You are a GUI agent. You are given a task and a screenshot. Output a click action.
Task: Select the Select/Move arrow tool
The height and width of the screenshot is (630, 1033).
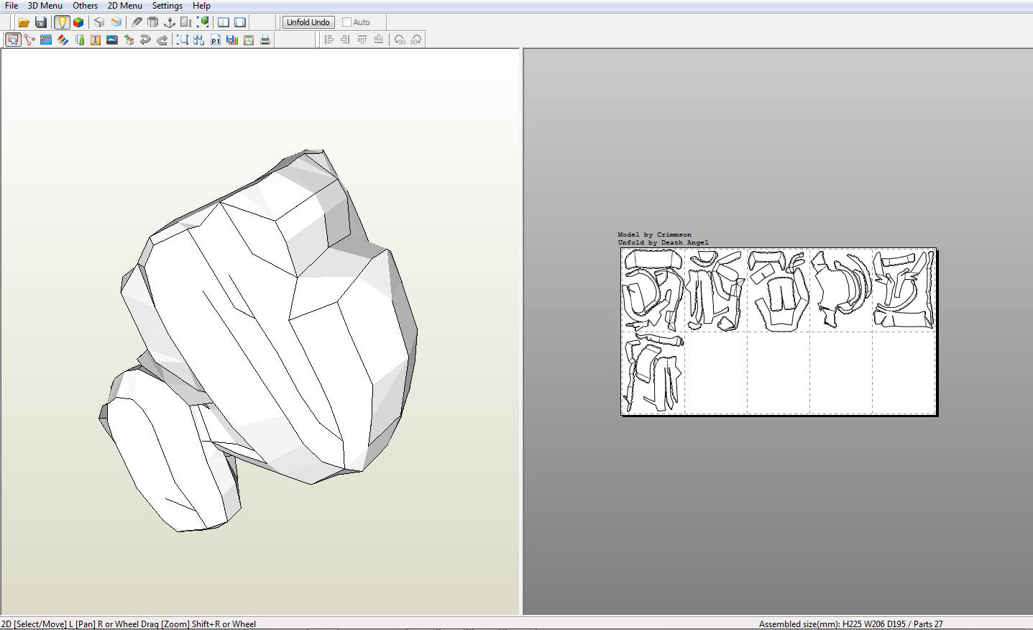point(13,40)
